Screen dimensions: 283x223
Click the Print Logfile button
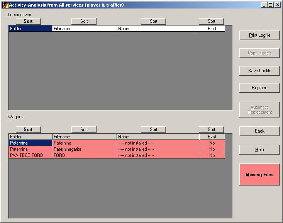coord(259,35)
